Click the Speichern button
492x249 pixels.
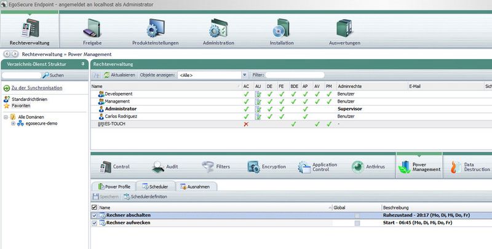pyautogui.click(x=106, y=197)
